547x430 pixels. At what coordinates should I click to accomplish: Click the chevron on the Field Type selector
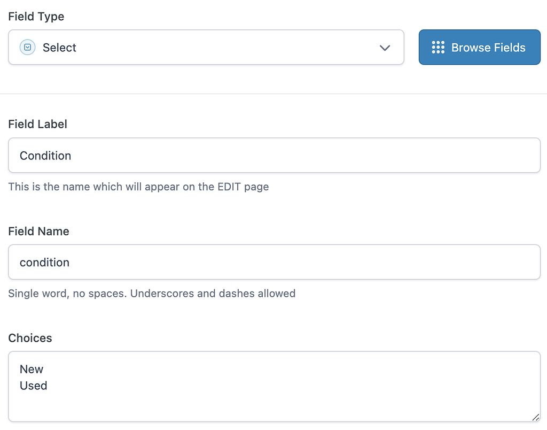pyautogui.click(x=385, y=48)
